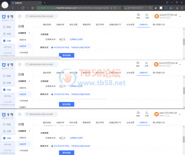Screen dimensions: 185x155
Task: Click history clock icon in tb861 pane
Action: (20, 114)
